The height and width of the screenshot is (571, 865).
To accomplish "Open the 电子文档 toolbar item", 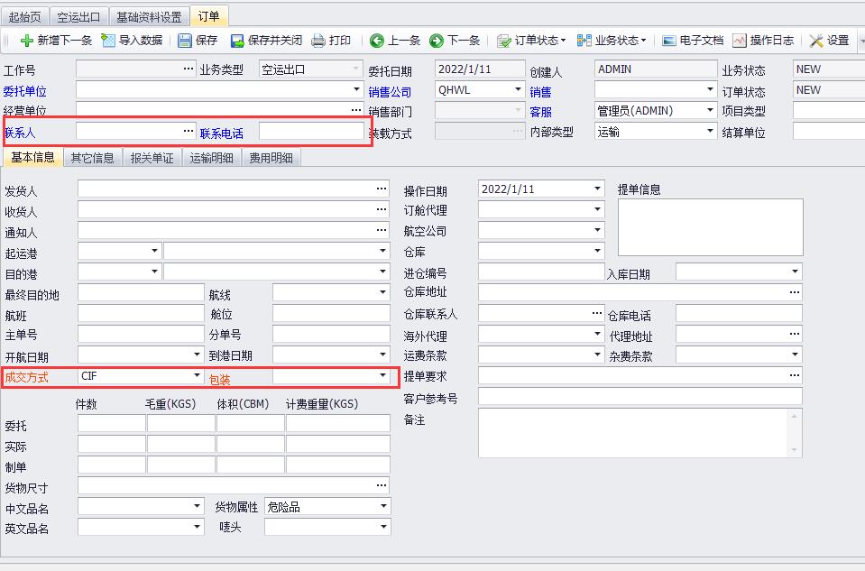I will tap(693, 41).
